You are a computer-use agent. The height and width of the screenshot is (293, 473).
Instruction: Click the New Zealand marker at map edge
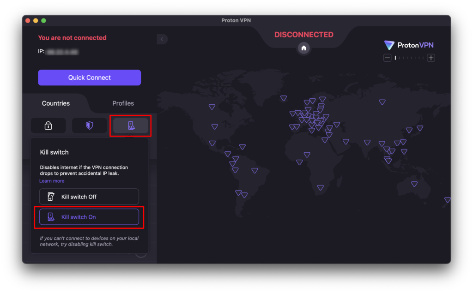tap(447, 200)
